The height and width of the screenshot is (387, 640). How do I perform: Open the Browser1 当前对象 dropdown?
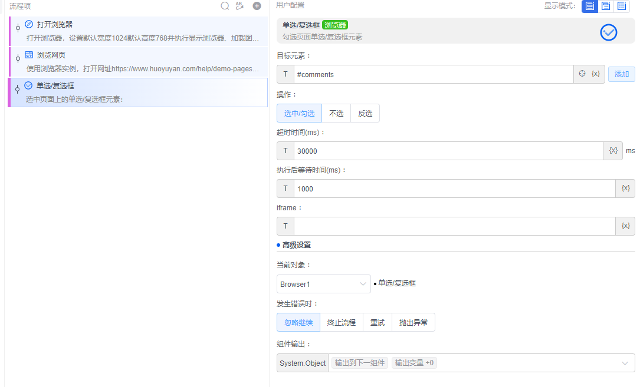(x=323, y=284)
